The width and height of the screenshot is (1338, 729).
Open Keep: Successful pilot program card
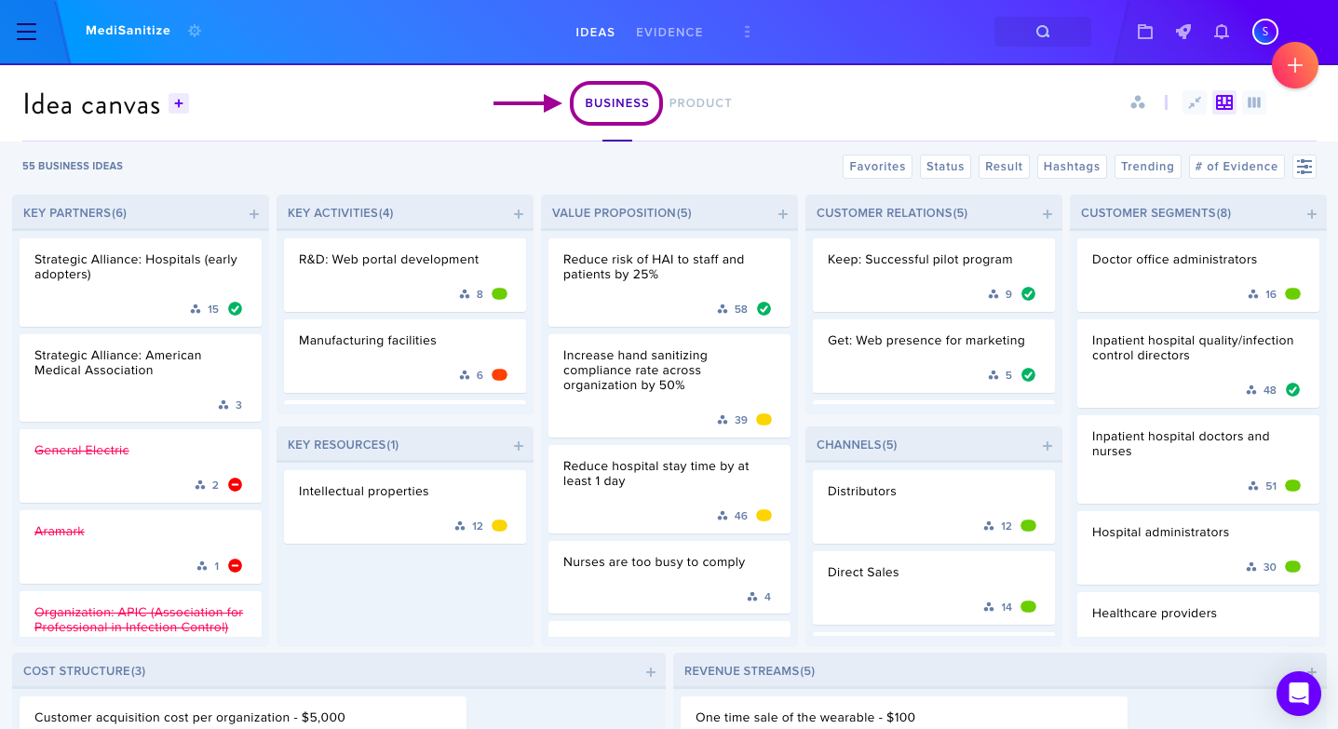[x=934, y=275]
